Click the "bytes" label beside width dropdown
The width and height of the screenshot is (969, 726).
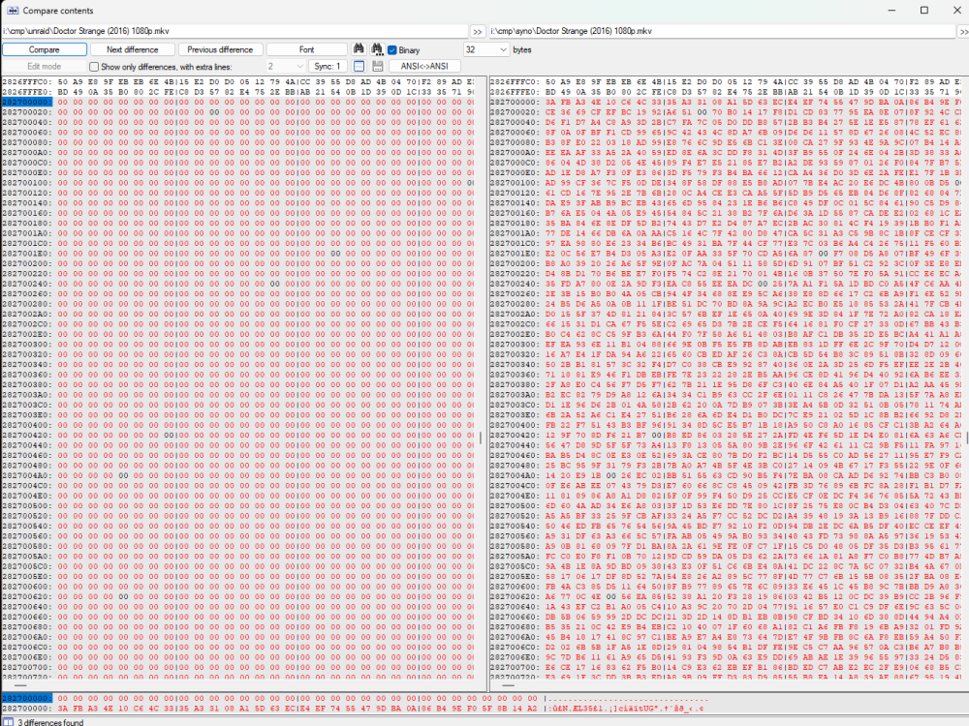pos(522,49)
